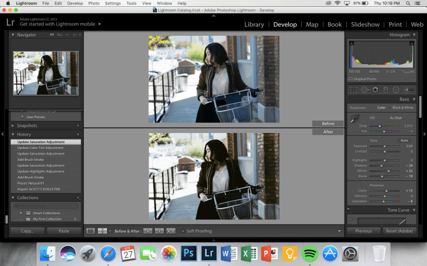Launch Safari from the Dock
The height and width of the screenshot is (266, 427).
point(108,253)
